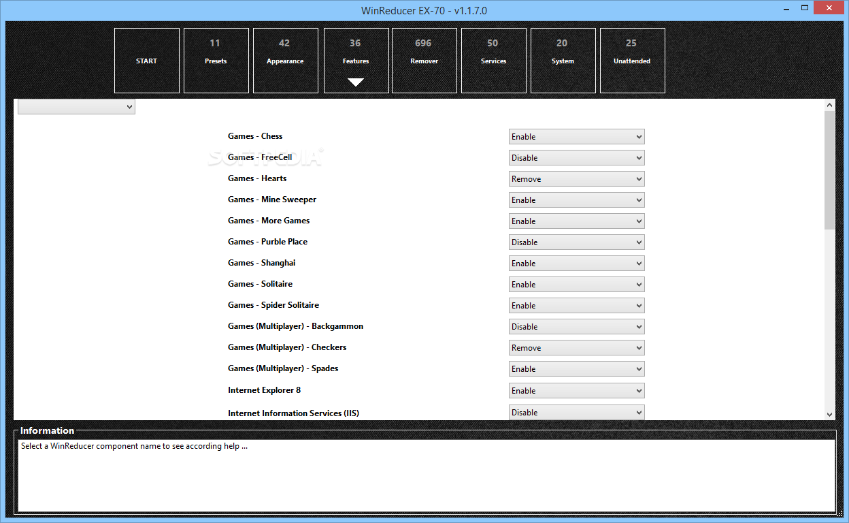The width and height of the screenshot is (849, 523).
Task: Minimize the WinReducer window
Action: click(786, 7)
